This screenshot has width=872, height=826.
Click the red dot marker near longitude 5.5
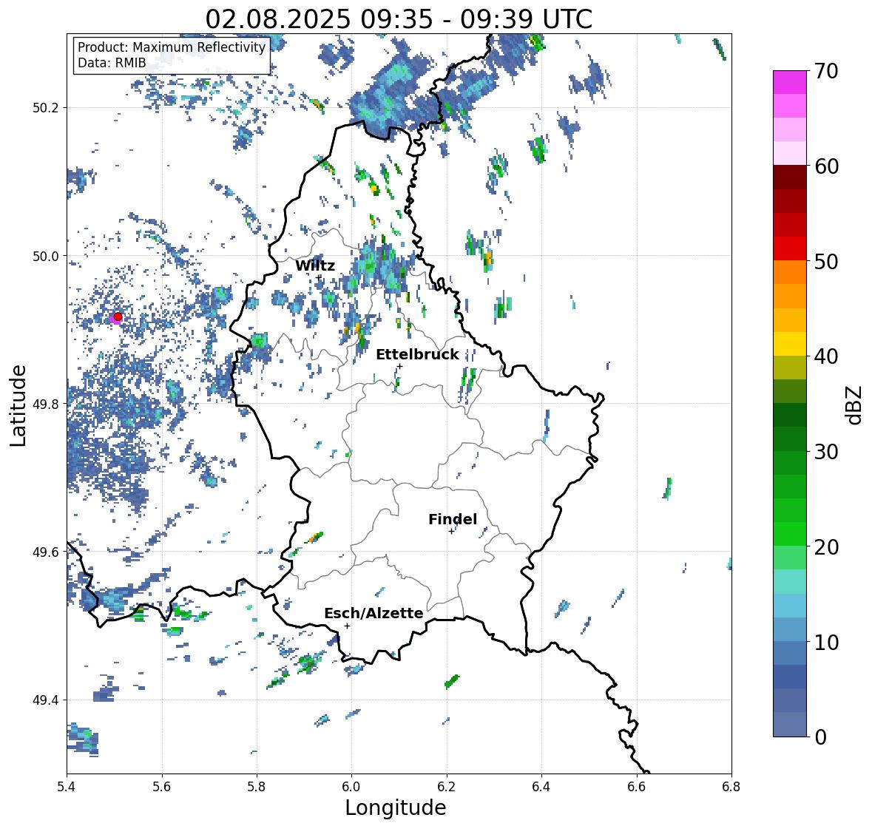click(x=118, y=316)
